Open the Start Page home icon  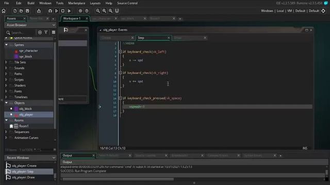point(4,11)
